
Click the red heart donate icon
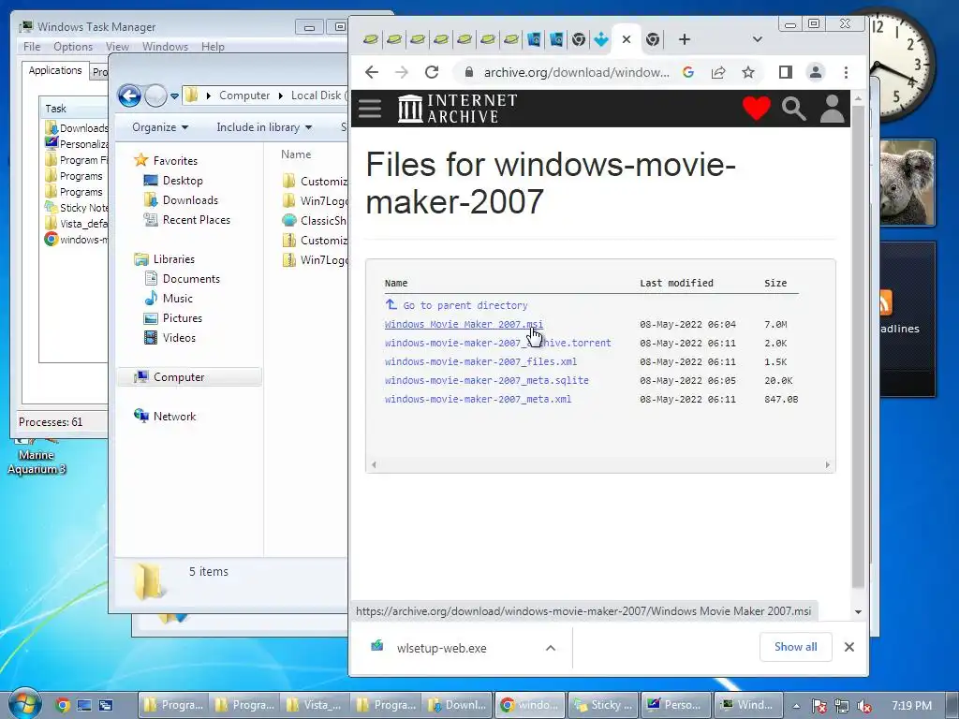click(x=757, y=109)
